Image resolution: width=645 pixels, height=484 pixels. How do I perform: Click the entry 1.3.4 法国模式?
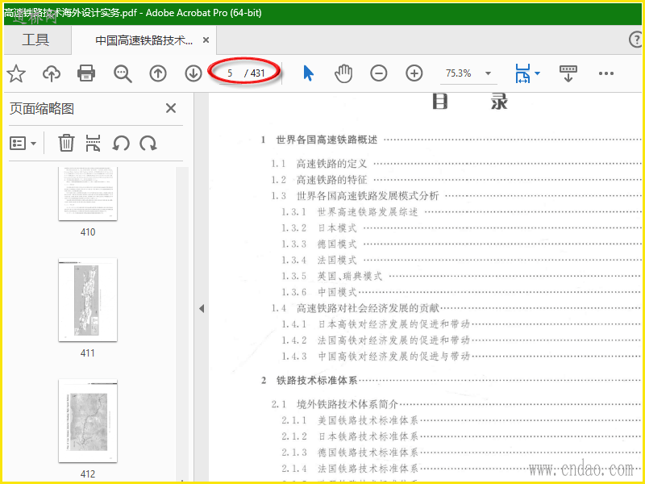318,260
